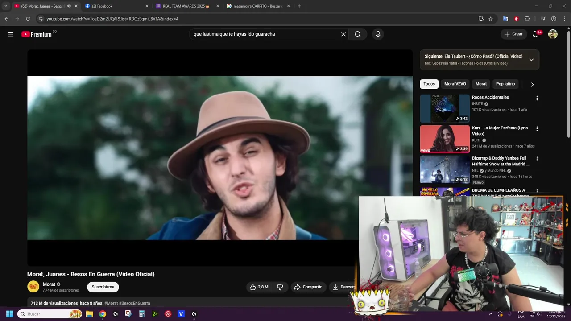Select the Pop latino filter chip
Screen dimensions: 571x321
505,84
